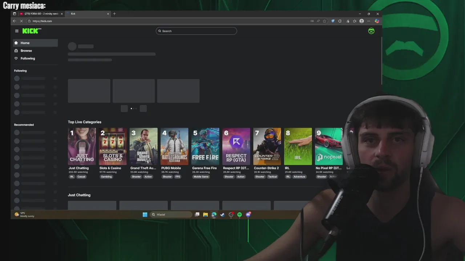
Task: Close the FOBIA KID YouTube tab
Action: [x=62, y=14]
